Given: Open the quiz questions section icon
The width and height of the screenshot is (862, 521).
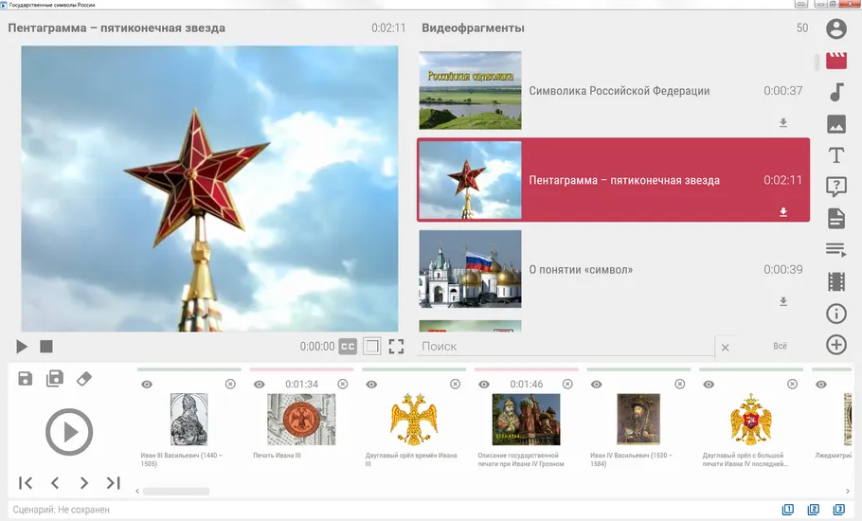Looking at the screenshot, I should (x=836, y=187).
